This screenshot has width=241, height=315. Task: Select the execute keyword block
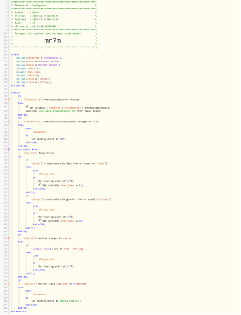[x=16, y=93]
